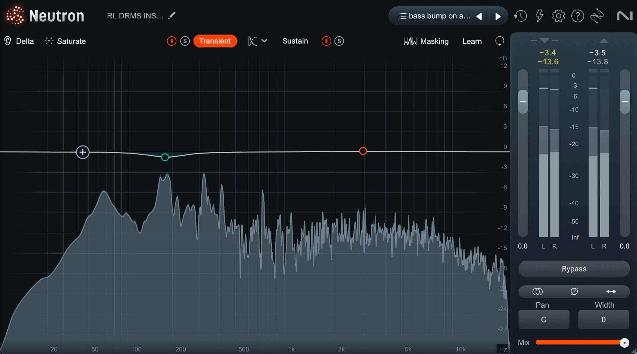
Task: Add a new EQ node with plus
Action: pyautogui.click(x=83, y=152)
